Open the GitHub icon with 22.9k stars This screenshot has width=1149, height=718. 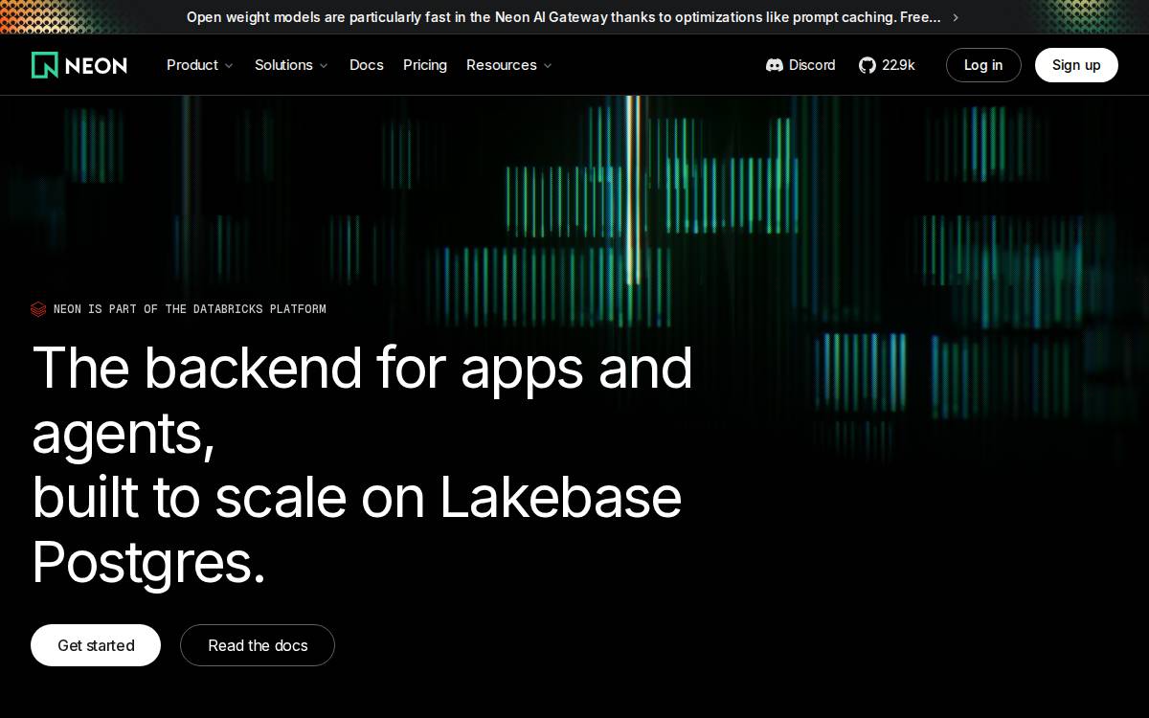(x=867, y=65)
